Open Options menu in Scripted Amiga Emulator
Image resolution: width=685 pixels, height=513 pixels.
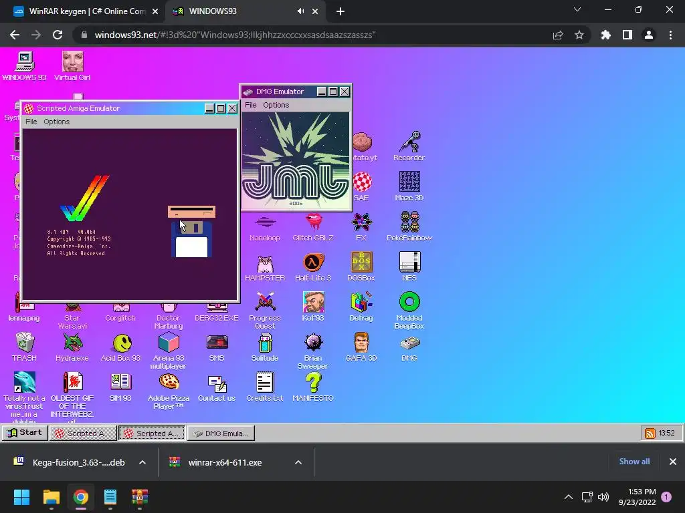(56, 122)
